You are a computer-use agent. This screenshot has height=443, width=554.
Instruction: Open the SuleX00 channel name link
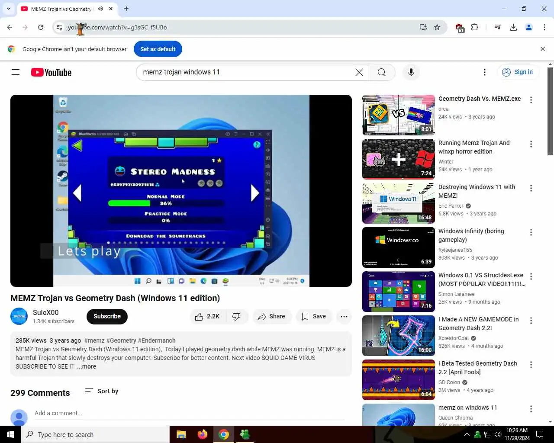click(45, 312)
